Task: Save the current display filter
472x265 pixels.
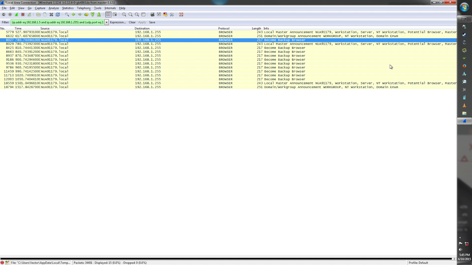Action: pos(152,22)
